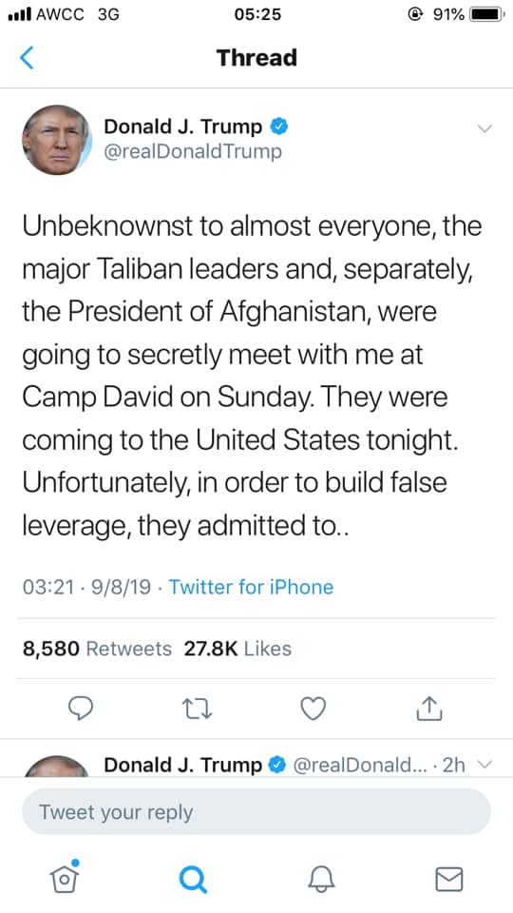The width and height of the screenshot is (513, 913).
Task: Open the Messages envelope tab
Action: [x=449, y=879]
